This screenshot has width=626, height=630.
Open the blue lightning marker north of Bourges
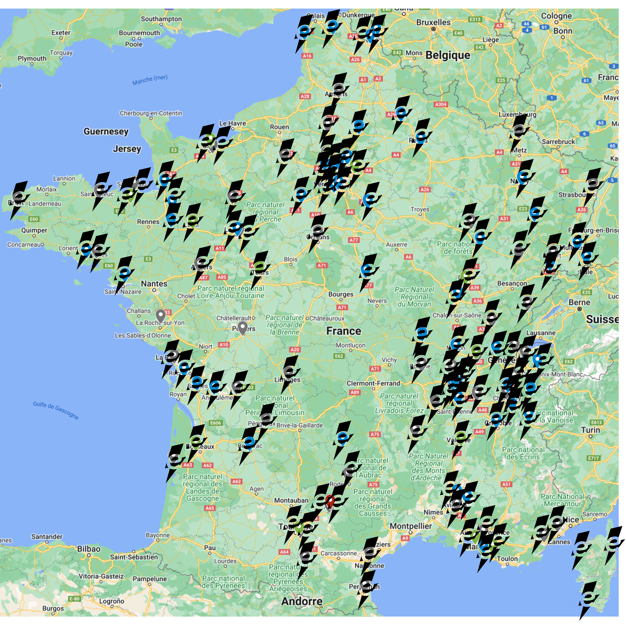pyautogui.click(x=369, y=273)
